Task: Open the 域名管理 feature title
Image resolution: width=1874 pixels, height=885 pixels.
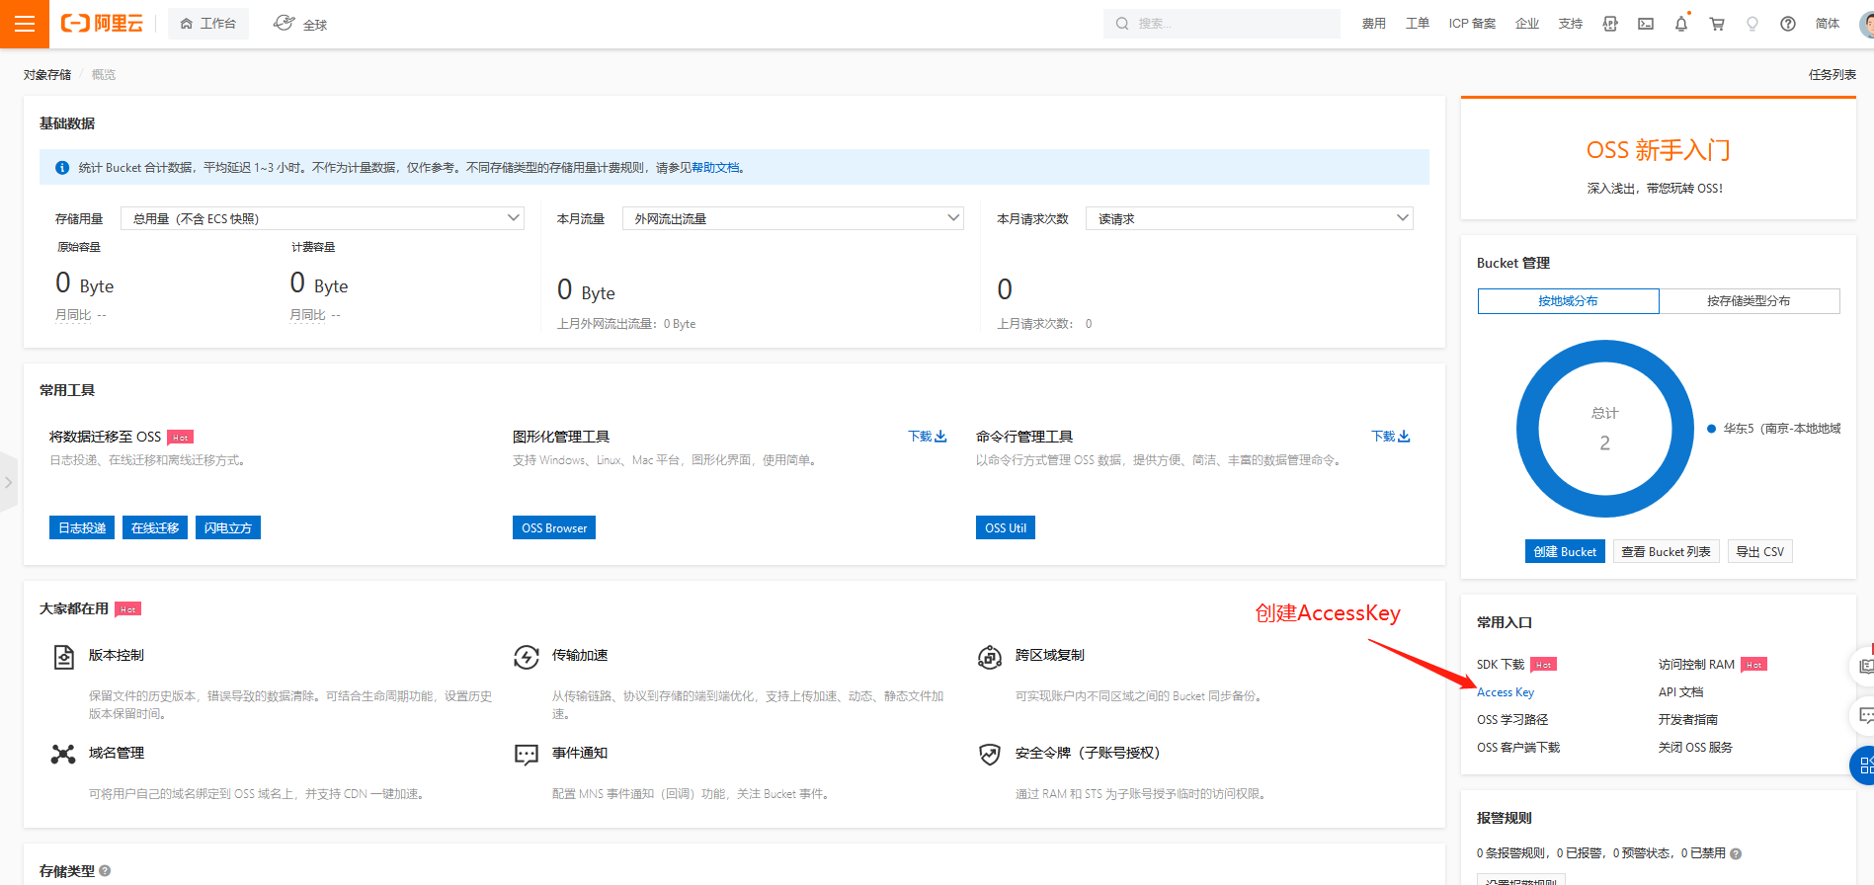Action: [x=117, y=753]
